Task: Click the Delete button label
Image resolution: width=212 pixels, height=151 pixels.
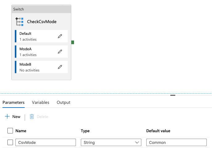Action: [x=42, y=116]
